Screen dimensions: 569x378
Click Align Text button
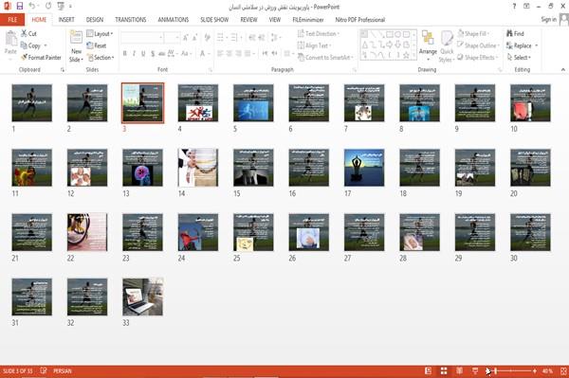click(x=314, y=45)
